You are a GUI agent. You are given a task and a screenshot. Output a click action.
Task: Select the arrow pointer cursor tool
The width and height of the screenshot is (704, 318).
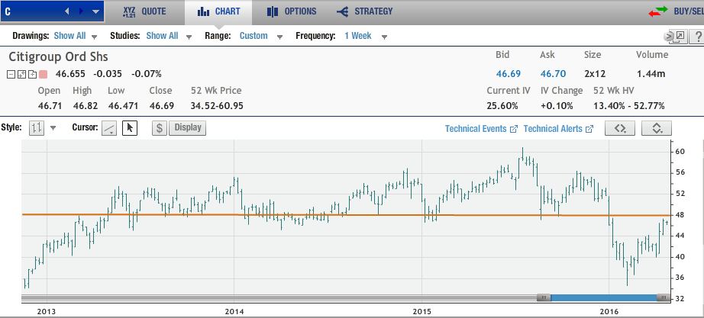coord(130,128)
